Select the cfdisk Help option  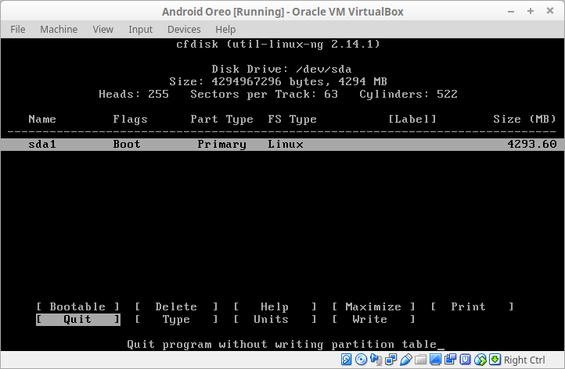click(x=275, y=306)
